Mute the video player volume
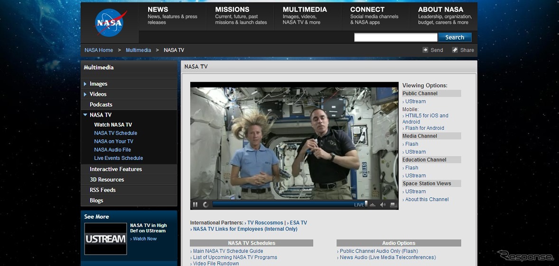Image resolution: width=559 pixels, height=266 pixels. (383, 205)
